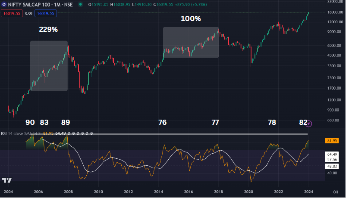Click 2014 on the time axis
Screen dimensions: 346x198
coord(158,192)
